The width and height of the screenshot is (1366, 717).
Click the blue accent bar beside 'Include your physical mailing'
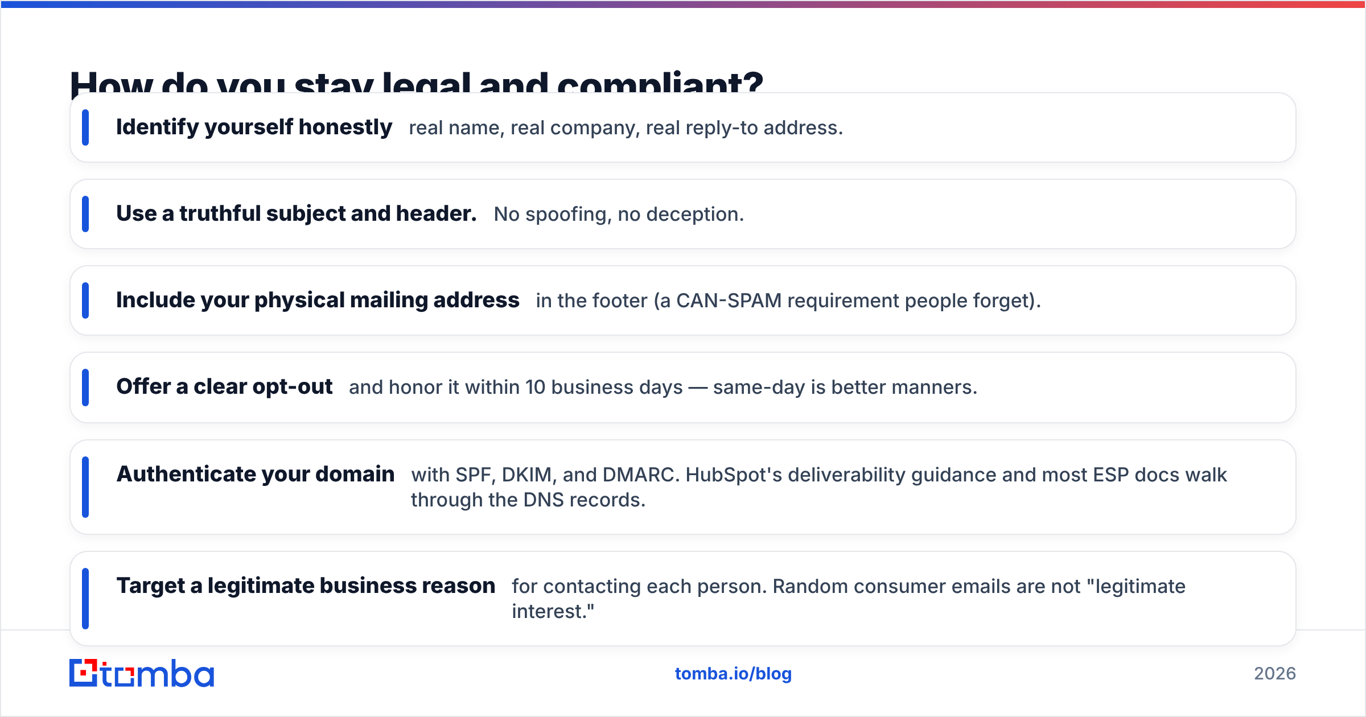85,300
